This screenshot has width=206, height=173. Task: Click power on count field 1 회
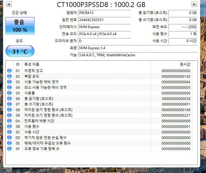click(x=183, y=34)
